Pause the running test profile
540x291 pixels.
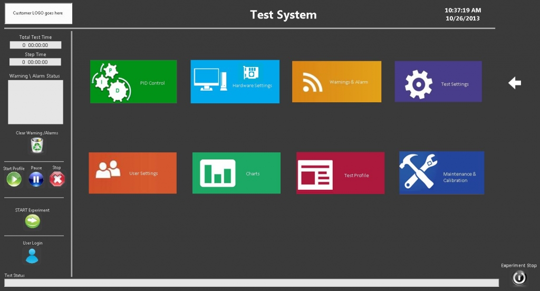click(36, 180)
